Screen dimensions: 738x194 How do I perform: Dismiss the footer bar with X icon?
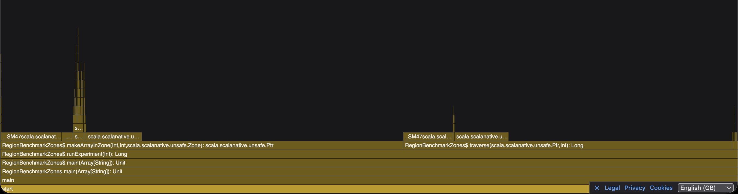pyautogui.click(x=597, y=188)
